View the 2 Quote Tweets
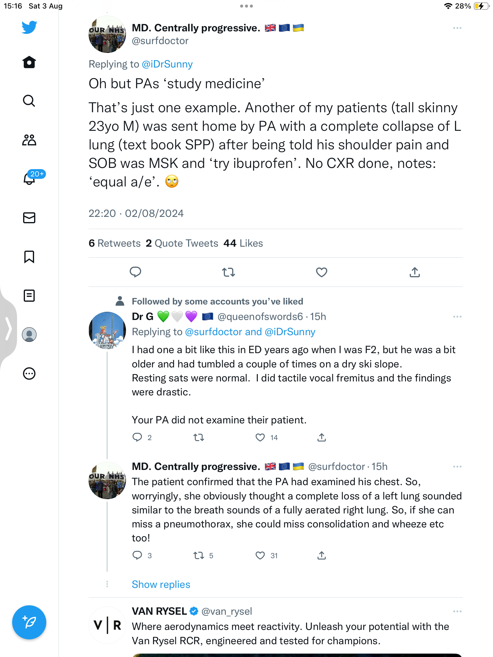This screenshot has width=493, height=657. [182, 243]
